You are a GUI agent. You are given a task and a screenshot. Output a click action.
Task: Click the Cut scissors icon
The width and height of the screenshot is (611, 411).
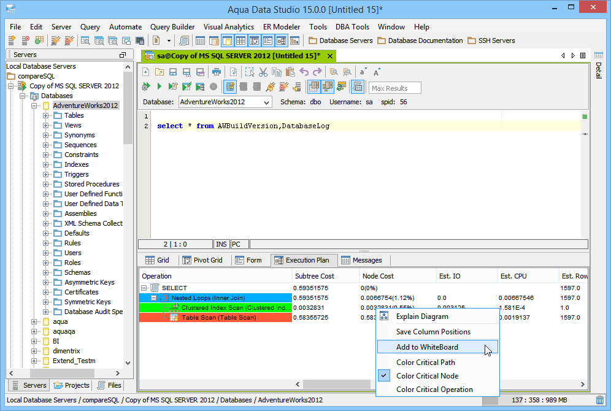[263, 72]
